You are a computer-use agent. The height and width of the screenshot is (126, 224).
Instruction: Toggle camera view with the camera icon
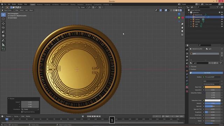182,31
